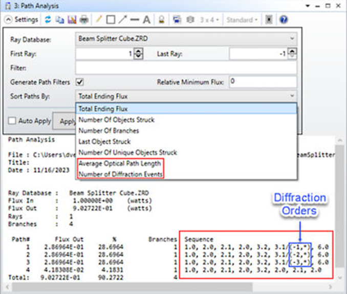
Task: Click the Save As icon in toolbar
Action: (72, 20)
